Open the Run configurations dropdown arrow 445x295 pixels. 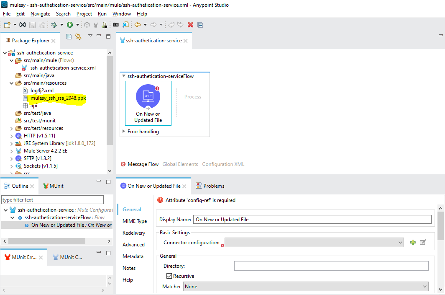[x=77, y=25]
